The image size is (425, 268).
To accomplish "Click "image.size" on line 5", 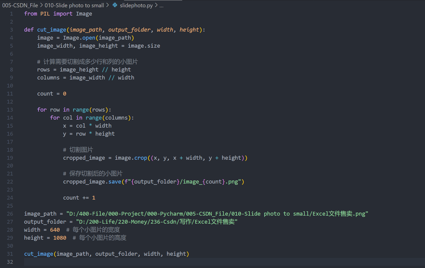I will coord(144,46).
